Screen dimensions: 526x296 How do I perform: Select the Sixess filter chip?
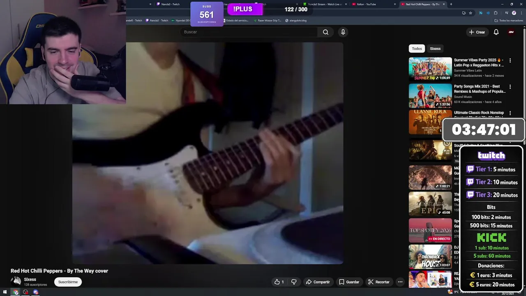(x=435, y=49)
